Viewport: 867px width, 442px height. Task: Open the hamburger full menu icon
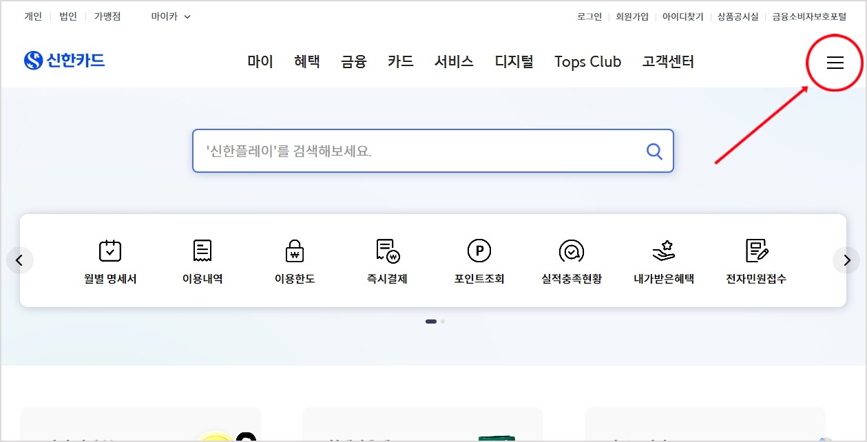pos(835,63)
